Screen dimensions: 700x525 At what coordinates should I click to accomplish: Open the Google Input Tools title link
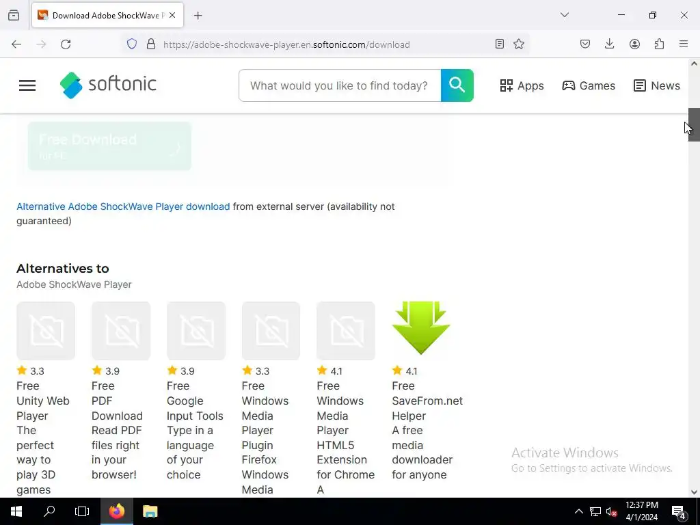point(195,408)
